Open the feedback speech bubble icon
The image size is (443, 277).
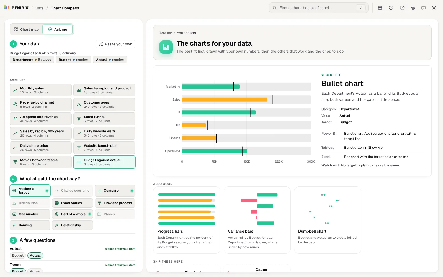(423, 8)
